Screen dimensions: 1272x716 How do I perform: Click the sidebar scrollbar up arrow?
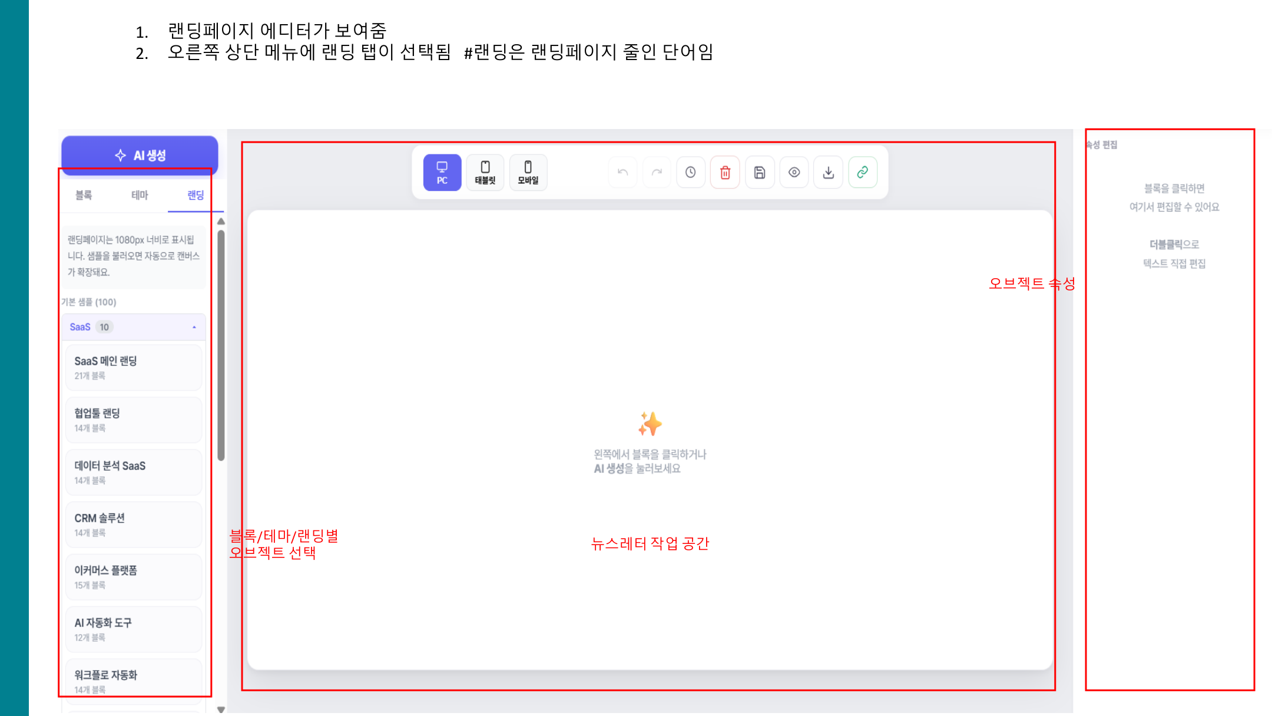coord(221,222)
